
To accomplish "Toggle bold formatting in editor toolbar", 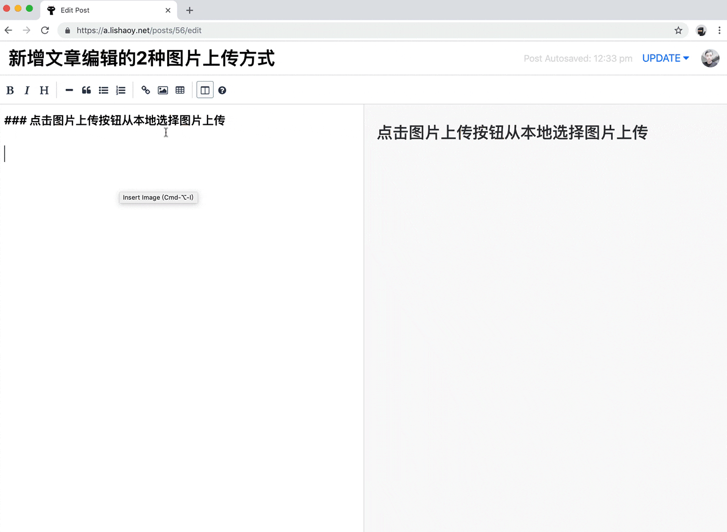I will [x=10, y=90].
